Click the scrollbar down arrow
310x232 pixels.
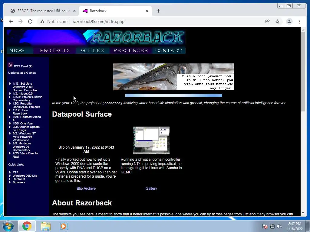303,213
